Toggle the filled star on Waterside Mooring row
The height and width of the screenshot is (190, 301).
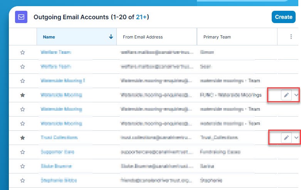click(x=22, y=95)
